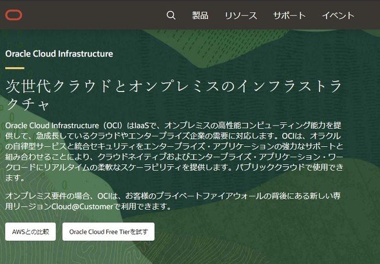Click the red Oracle logo icon
The height and width of the screenshot is (264, 380).
14,15
